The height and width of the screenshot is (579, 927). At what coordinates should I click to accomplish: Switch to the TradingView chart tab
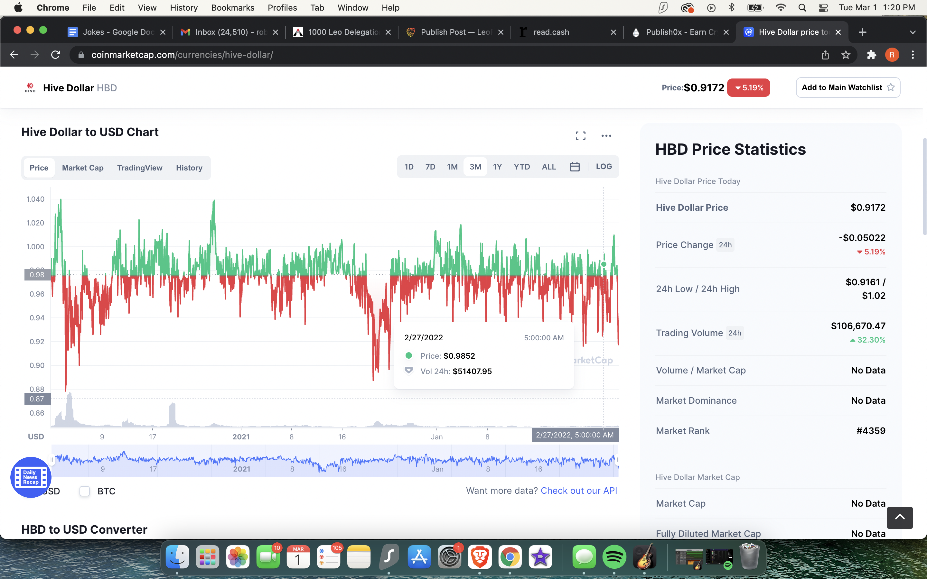click(140, 168)
